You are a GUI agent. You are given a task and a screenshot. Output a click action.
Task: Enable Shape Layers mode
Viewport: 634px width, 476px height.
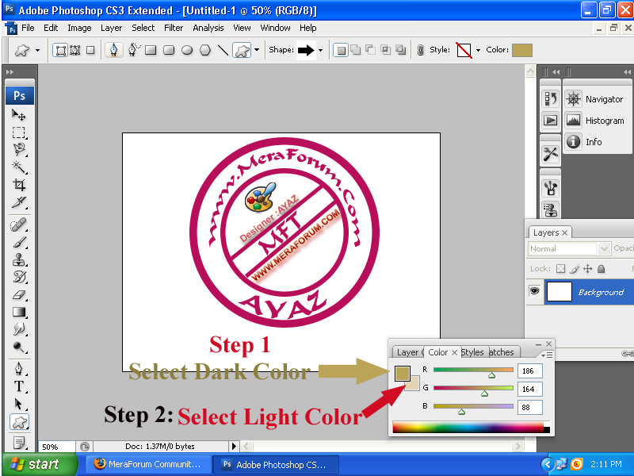[x=61, y=50]
